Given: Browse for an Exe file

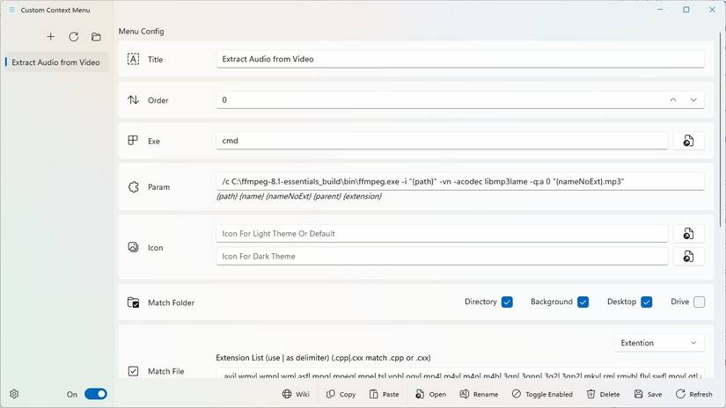Looking at the screenshot, I should (x=688, y=141).
